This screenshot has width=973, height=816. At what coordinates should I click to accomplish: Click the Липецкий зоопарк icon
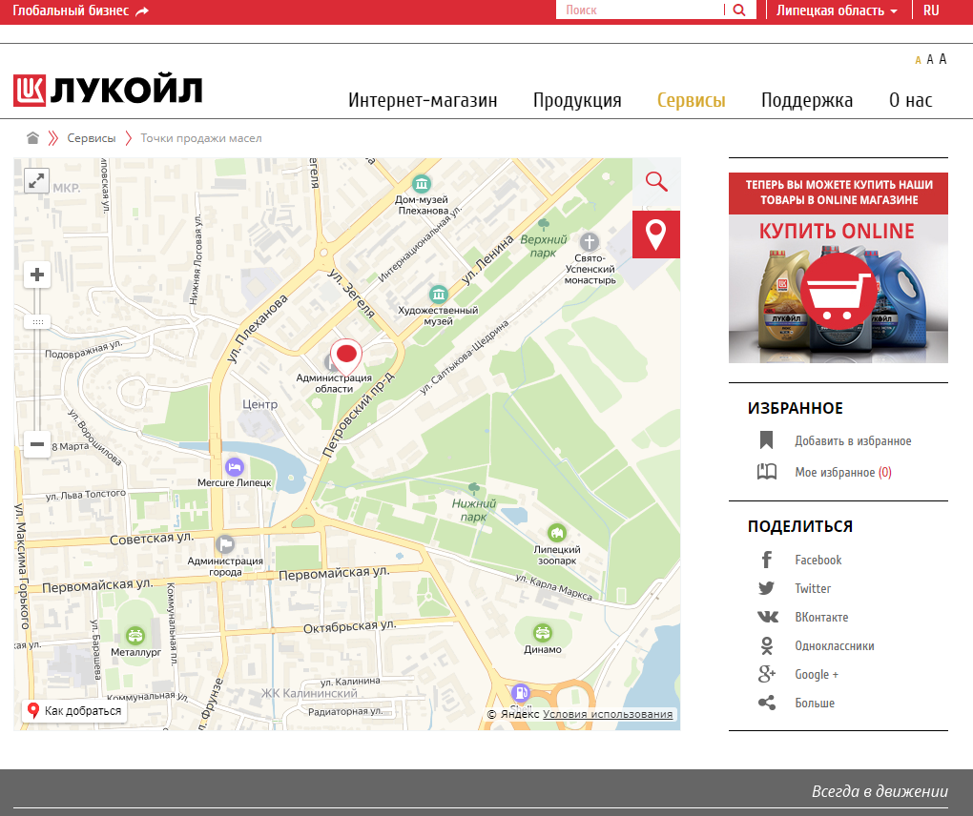pos(557,533)
